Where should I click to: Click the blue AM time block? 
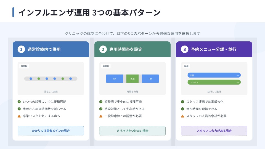click(115, 79)
